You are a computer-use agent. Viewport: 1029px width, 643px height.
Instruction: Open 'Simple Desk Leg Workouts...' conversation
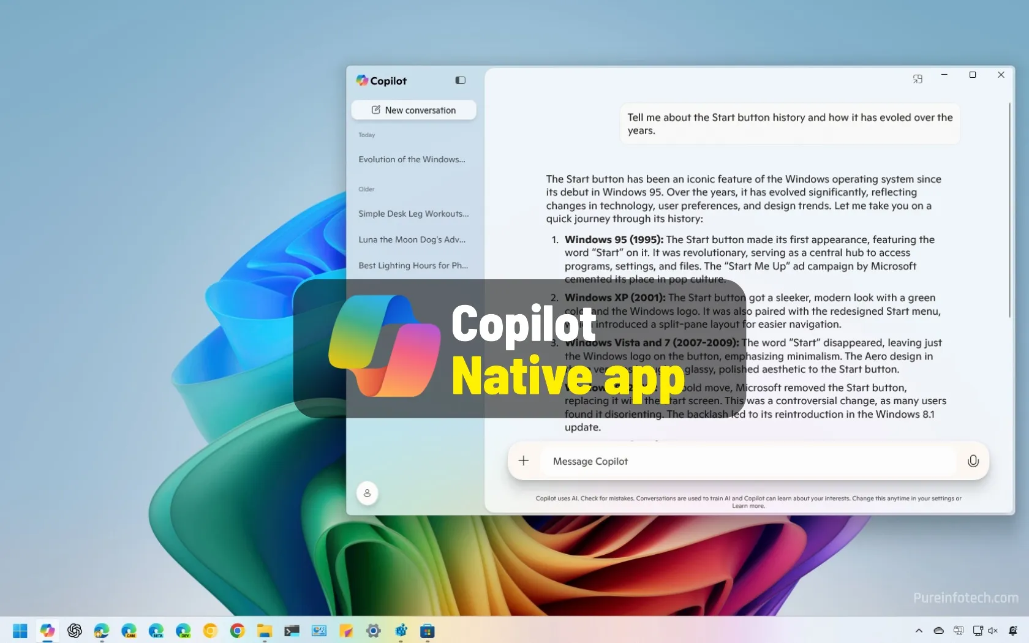click(x=413, y=214)
